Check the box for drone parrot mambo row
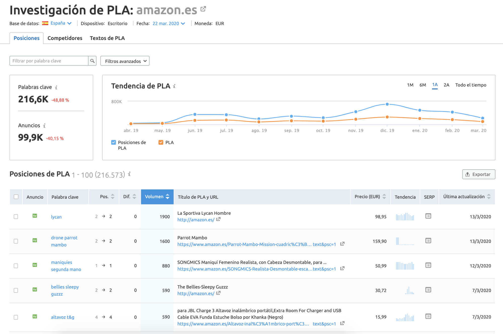This screenshot has width=503, height=334. (x=16, y=241)
